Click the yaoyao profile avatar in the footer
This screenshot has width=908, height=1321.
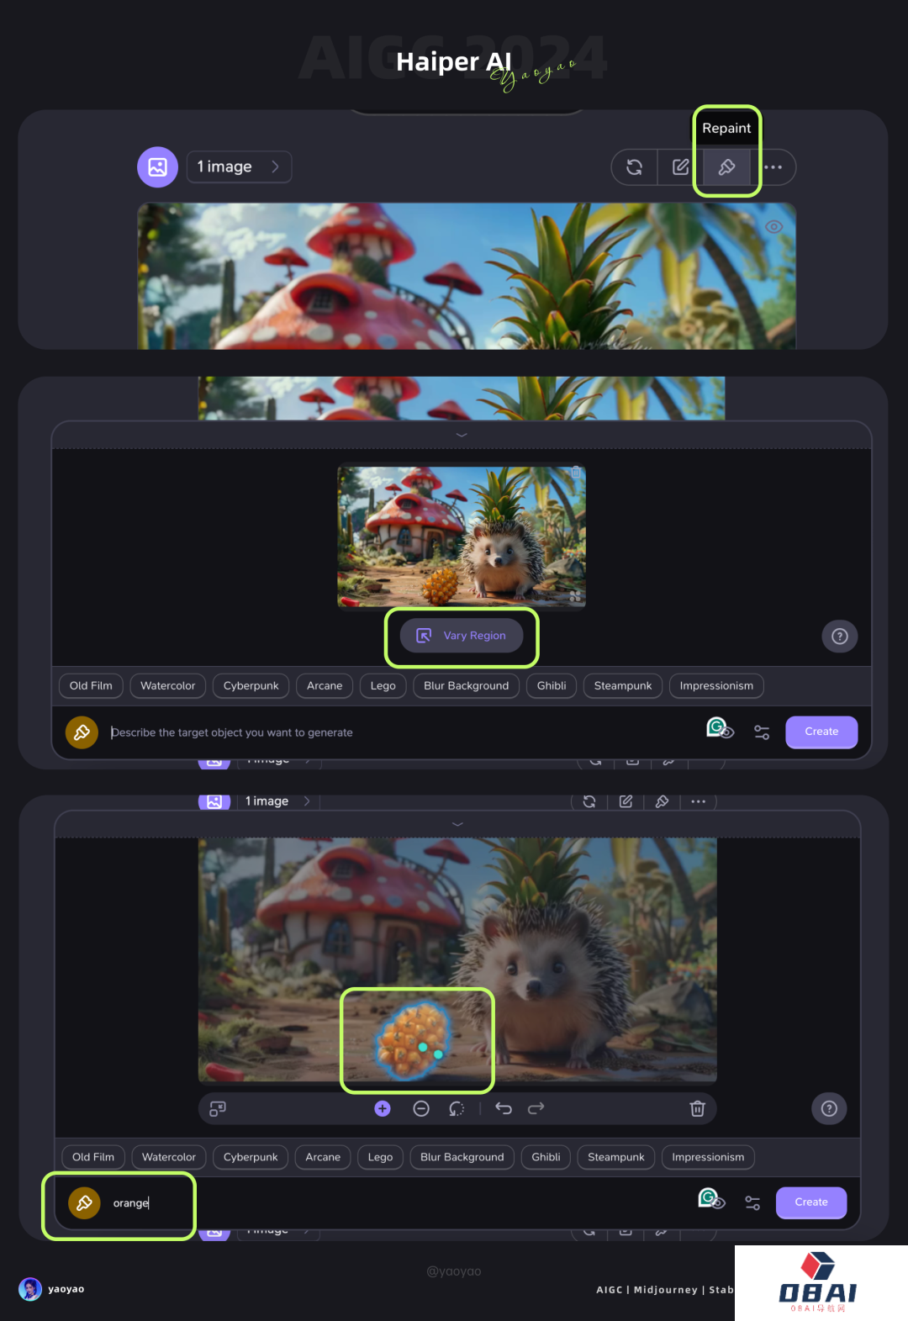tap(30, 1289)
